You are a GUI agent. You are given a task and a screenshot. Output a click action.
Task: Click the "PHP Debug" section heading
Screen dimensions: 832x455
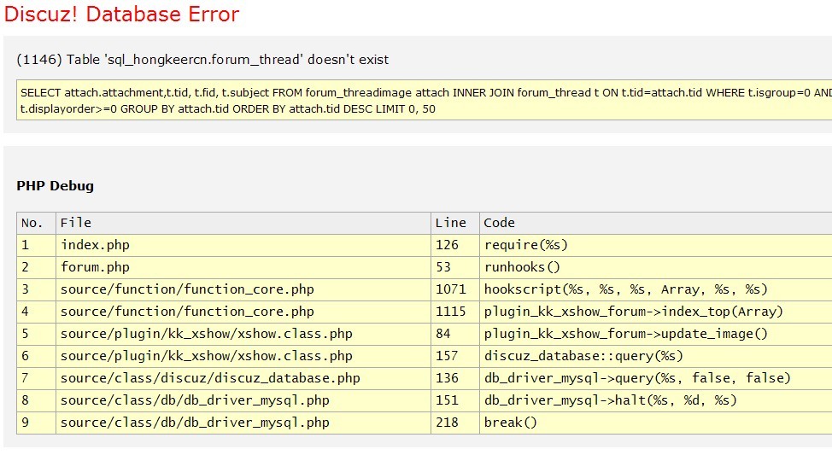(x=56, y=185)
